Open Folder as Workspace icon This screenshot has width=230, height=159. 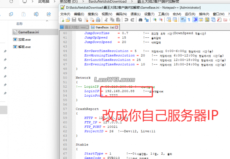coord(225,20)
